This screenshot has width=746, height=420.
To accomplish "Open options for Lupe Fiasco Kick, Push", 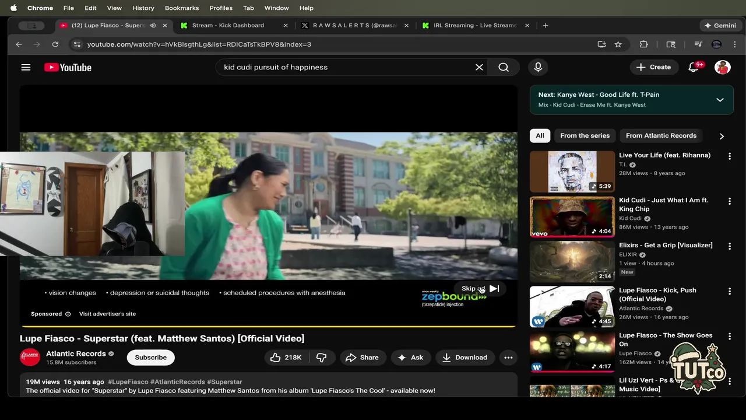I will [729, 291].
